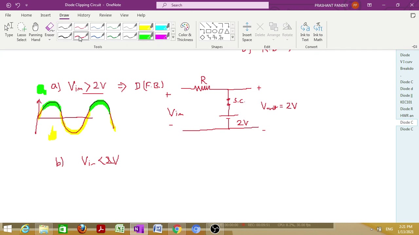Switch to the Home ribbon tab

(27, 15)
